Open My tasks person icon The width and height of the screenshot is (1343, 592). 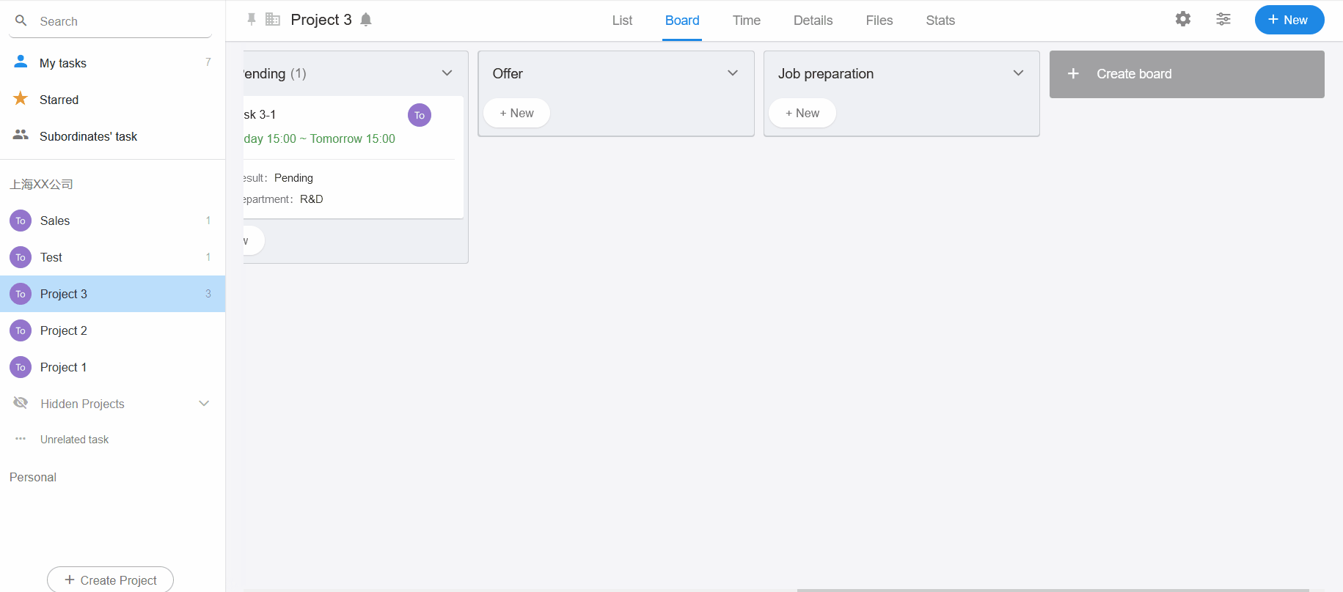coord(21,62)
